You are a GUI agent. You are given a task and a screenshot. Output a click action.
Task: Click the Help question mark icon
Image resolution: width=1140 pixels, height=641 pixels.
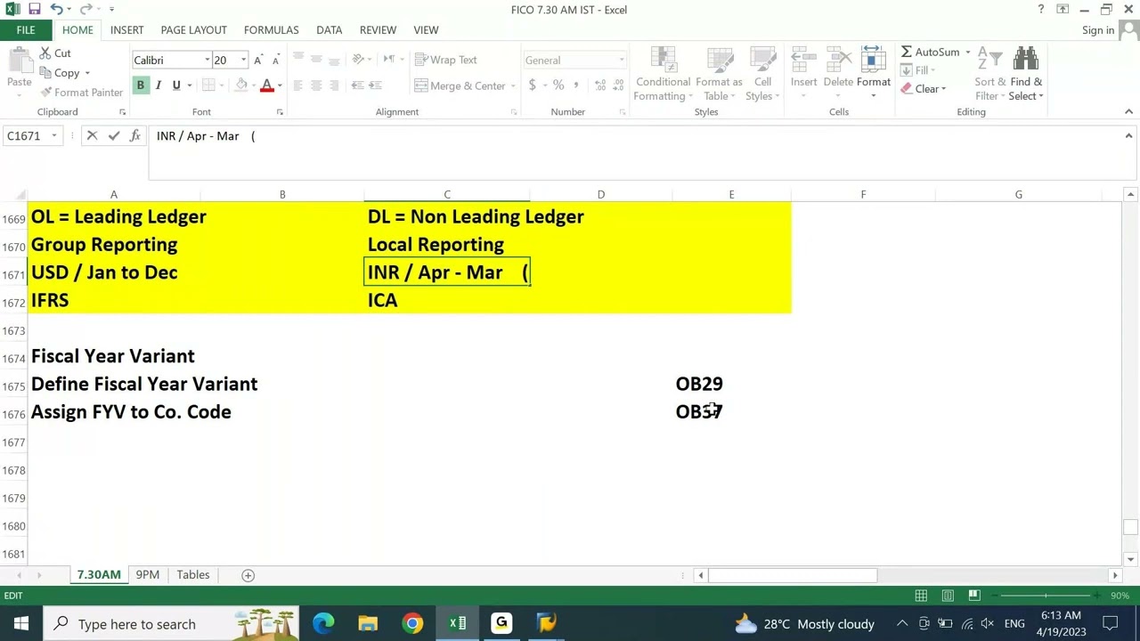1040,9
